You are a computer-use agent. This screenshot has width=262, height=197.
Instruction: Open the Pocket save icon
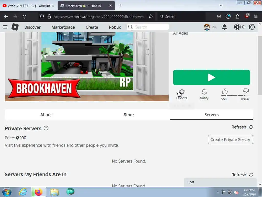pos(219,16)
